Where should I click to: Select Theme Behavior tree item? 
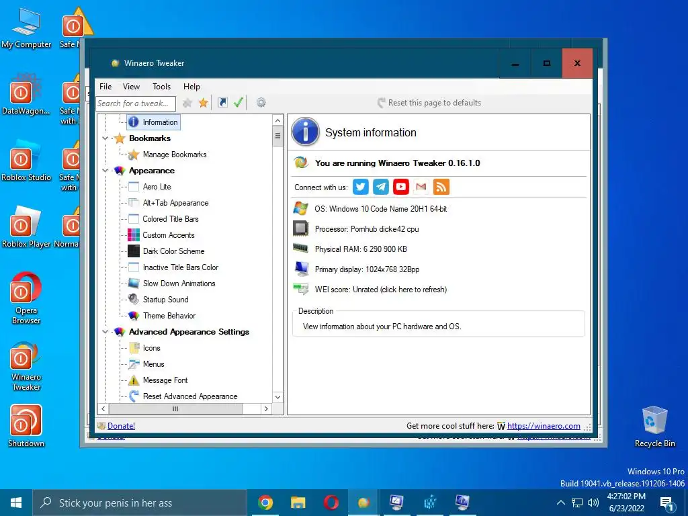[169, 316]
